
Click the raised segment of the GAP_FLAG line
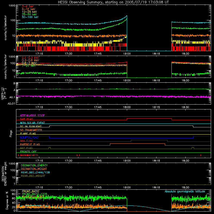pos(149,118)
